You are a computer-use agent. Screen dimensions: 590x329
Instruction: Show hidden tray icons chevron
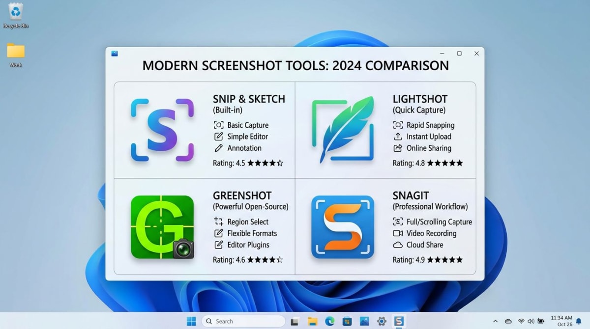click(x=495, y=322)
